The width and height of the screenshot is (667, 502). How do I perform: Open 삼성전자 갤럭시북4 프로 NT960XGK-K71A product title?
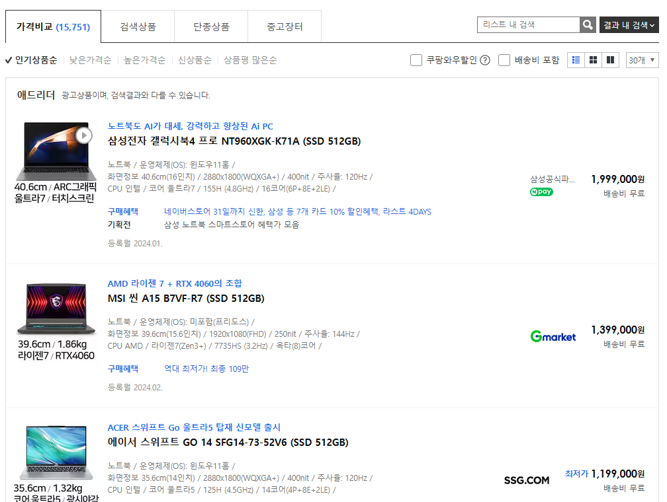pos(234,141)
